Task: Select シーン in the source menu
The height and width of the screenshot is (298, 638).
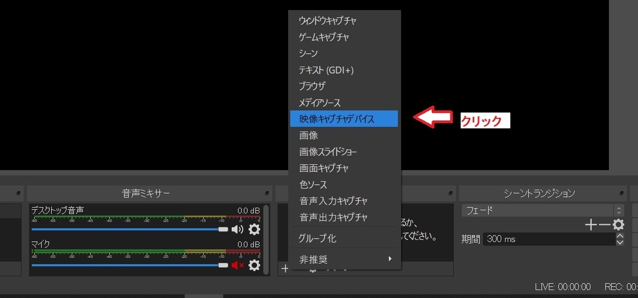Action: pyautogui.click(x=345, y=53)
